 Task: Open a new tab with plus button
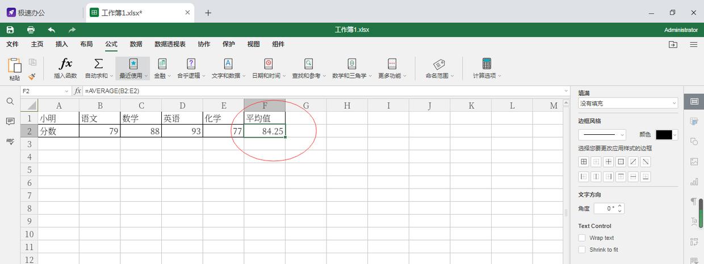(208, 12)
